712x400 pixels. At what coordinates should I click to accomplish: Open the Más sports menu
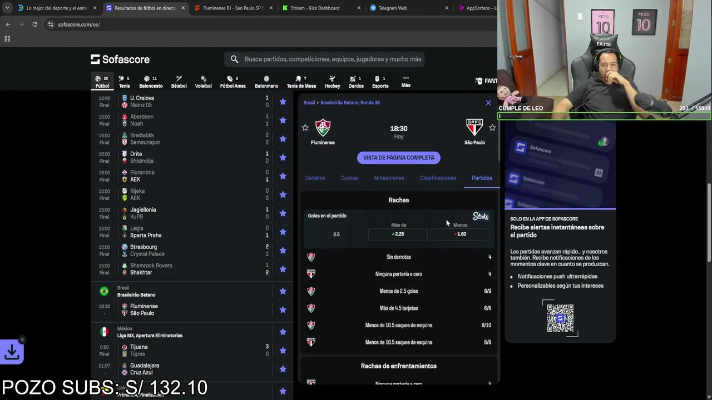(406, 82)
